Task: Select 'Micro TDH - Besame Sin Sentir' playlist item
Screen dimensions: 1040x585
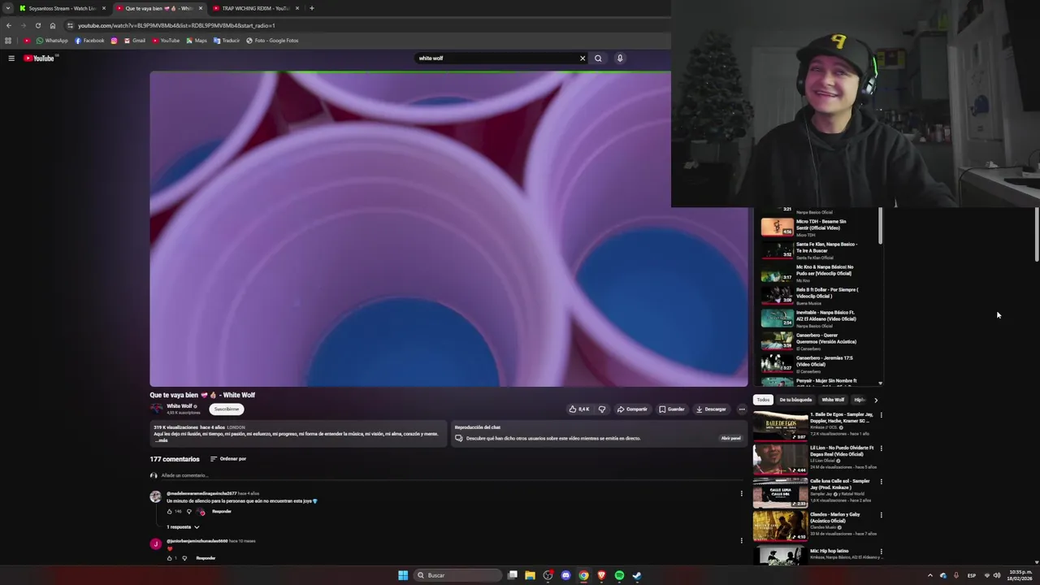Action: pos(819,227)
